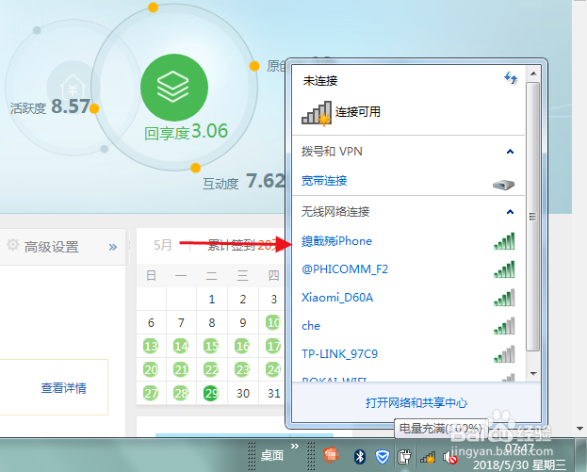Screen dimensions: 587x472
Task: Select calendar day 30
Action: click(242, 394)
